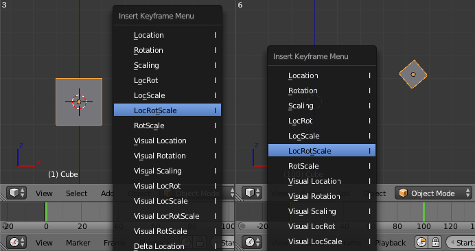The width and height of the screenshot is (475, 251).
Task: Open View menu in left timeline header
Action: (x=44, y=243)
